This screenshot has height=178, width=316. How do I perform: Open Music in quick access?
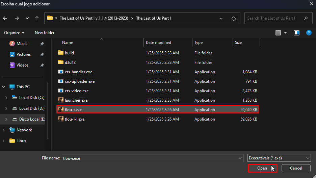coord(22,44)
